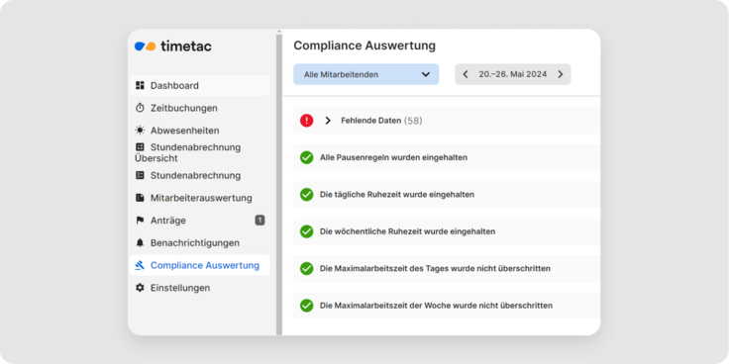Go to the previous week

(466, 74)
